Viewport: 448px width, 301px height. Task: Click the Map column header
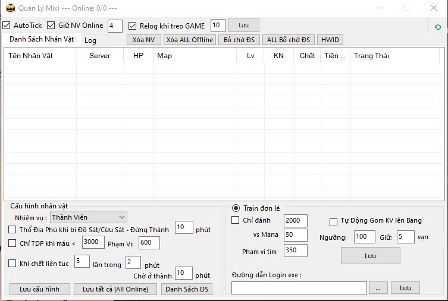click(195, 56)
